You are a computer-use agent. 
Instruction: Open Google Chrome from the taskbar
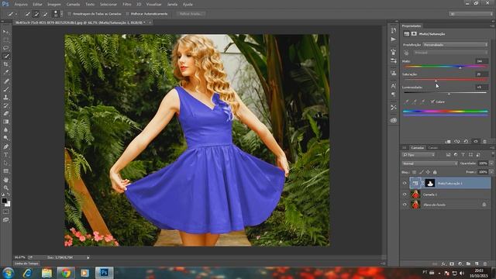[66, 273]
